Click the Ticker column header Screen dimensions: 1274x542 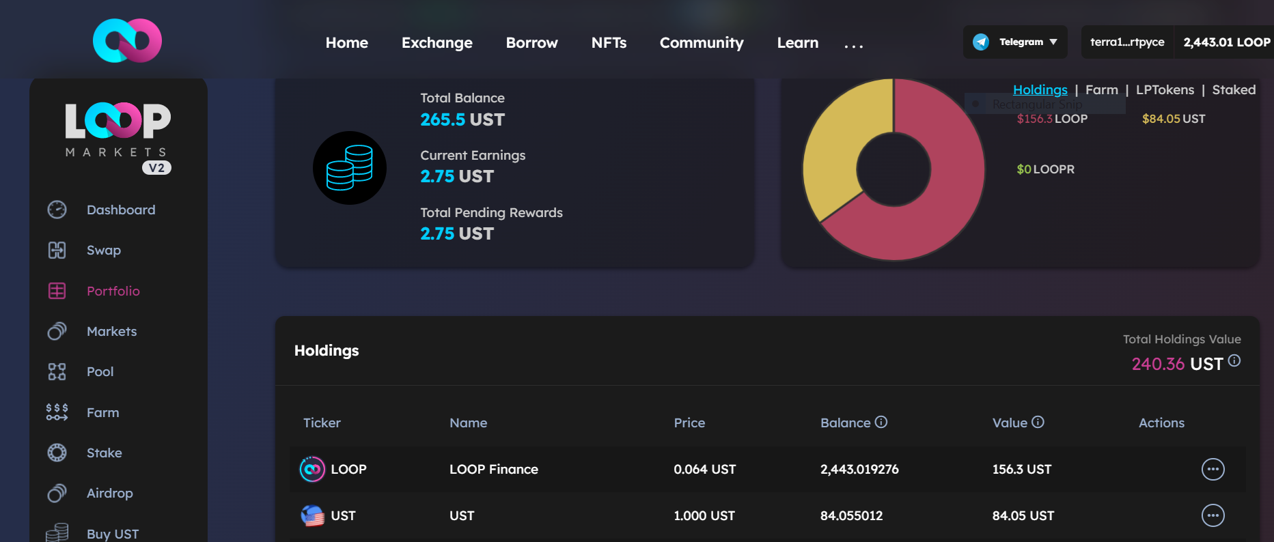coord(322,423)
